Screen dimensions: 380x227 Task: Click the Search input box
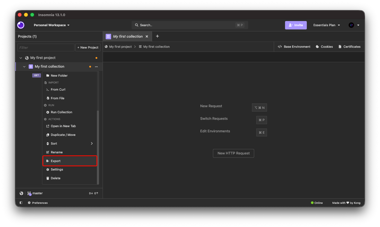pos(190,25)
